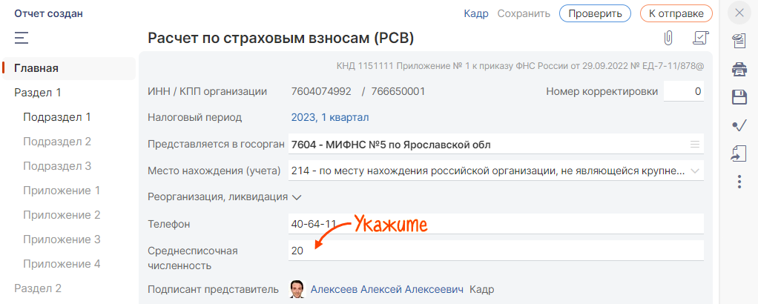The image size is (758, 304).
Task: Click the Среднесписочная численность input field
Action: pyautogui.click(x=496, y=251)
